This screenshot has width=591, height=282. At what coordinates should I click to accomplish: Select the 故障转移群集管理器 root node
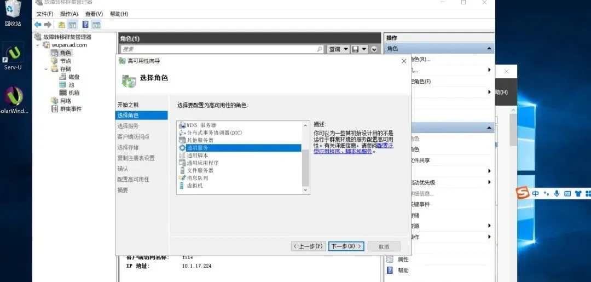(67, 37)
